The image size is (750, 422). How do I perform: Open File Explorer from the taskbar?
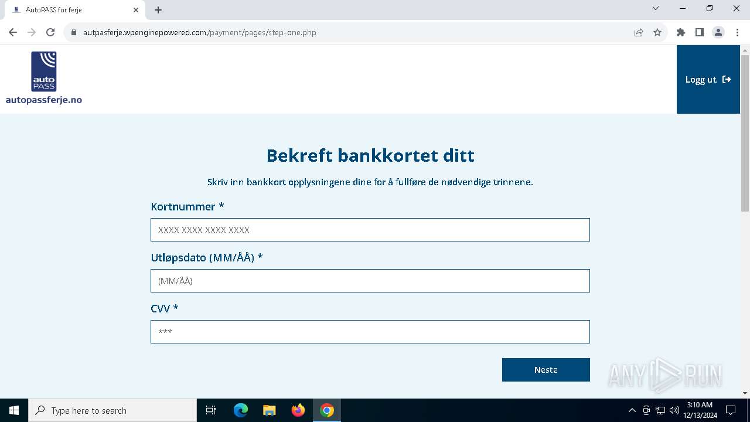click(270, 410)
